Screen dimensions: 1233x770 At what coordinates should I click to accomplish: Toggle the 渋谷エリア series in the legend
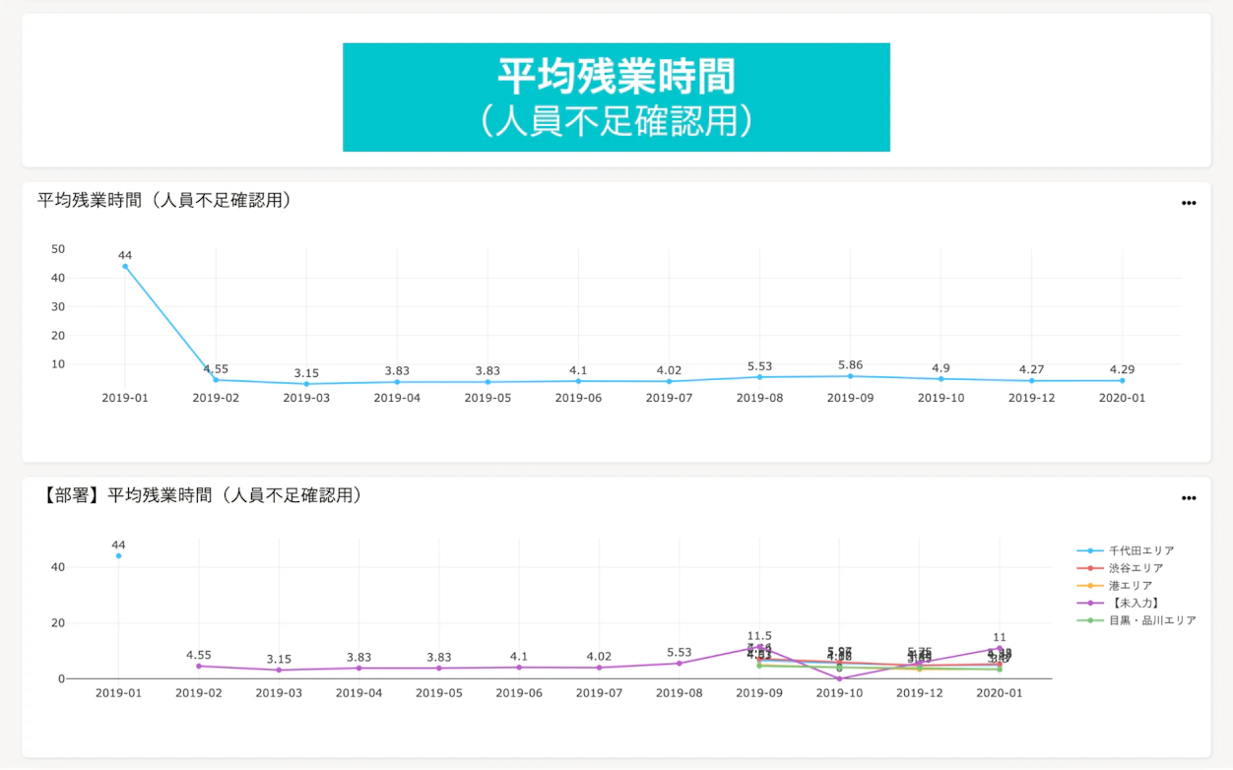point(1121,568)
